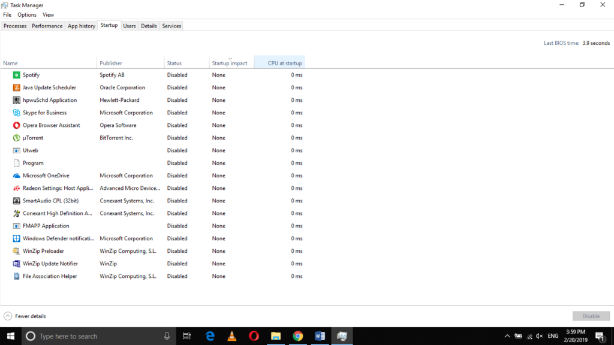Open Google Chrome from the taskbar
The height and width of the screenshot is (345, 614).
click(x=297, y=336)
